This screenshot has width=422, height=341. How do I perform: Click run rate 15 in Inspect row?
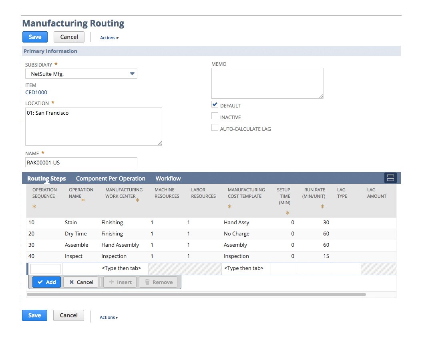(326, 256)
